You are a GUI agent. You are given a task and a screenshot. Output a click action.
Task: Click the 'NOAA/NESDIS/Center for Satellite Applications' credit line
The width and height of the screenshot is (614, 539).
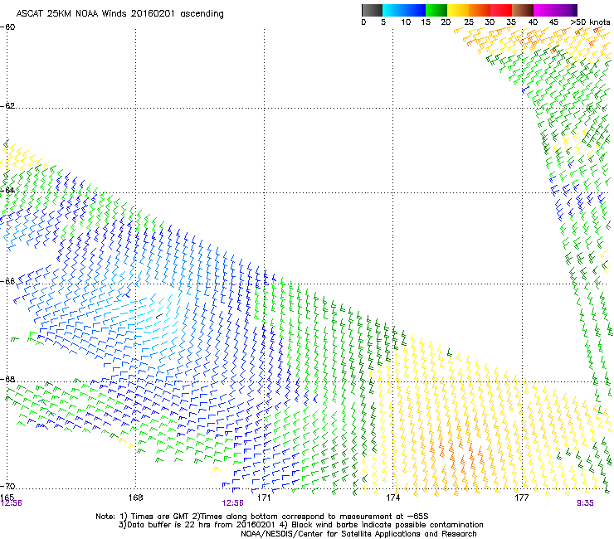click(358, 534)
